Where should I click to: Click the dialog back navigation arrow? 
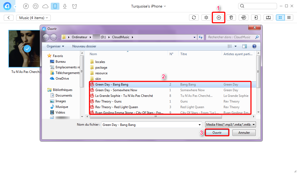tap(46, 37)
